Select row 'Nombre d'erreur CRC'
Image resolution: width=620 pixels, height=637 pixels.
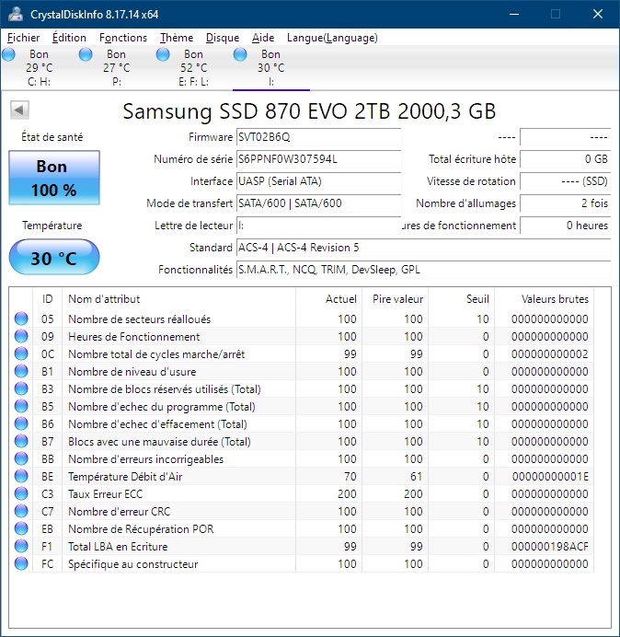click(x=302, y=511)
